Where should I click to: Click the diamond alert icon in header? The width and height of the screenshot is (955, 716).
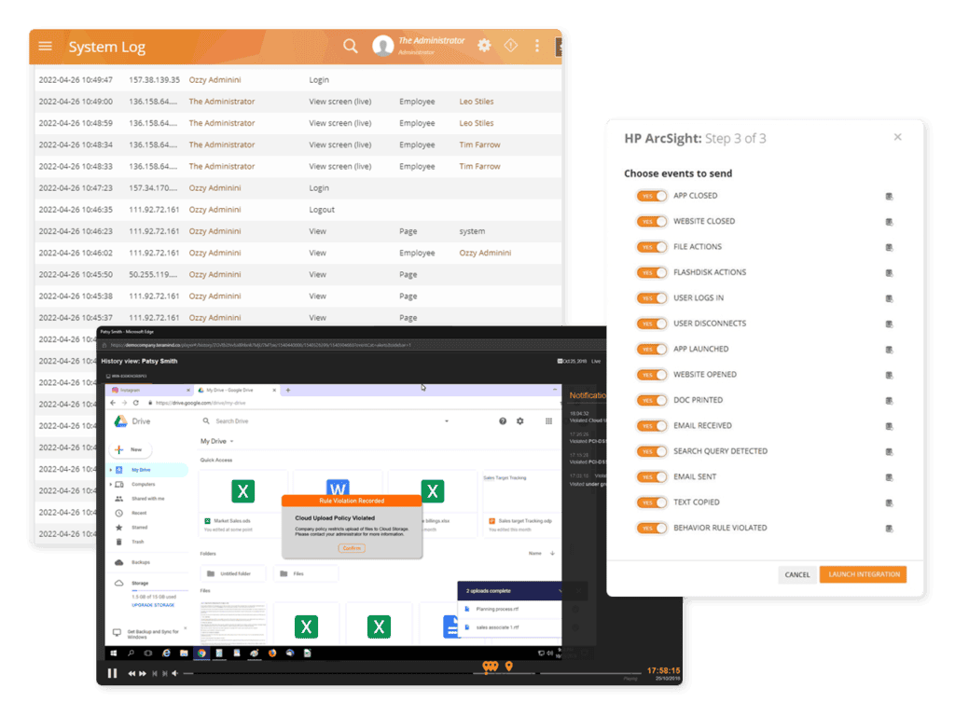pyautogui.click(x=510, y=45)
